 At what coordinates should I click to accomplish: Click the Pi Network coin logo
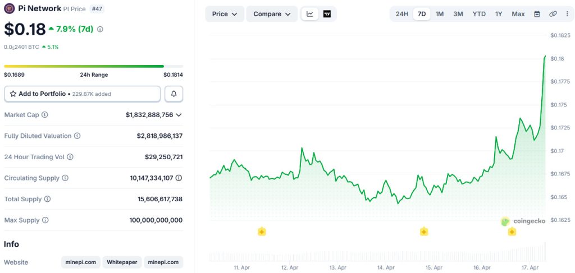pyautogui.click(x=10, y=9)
